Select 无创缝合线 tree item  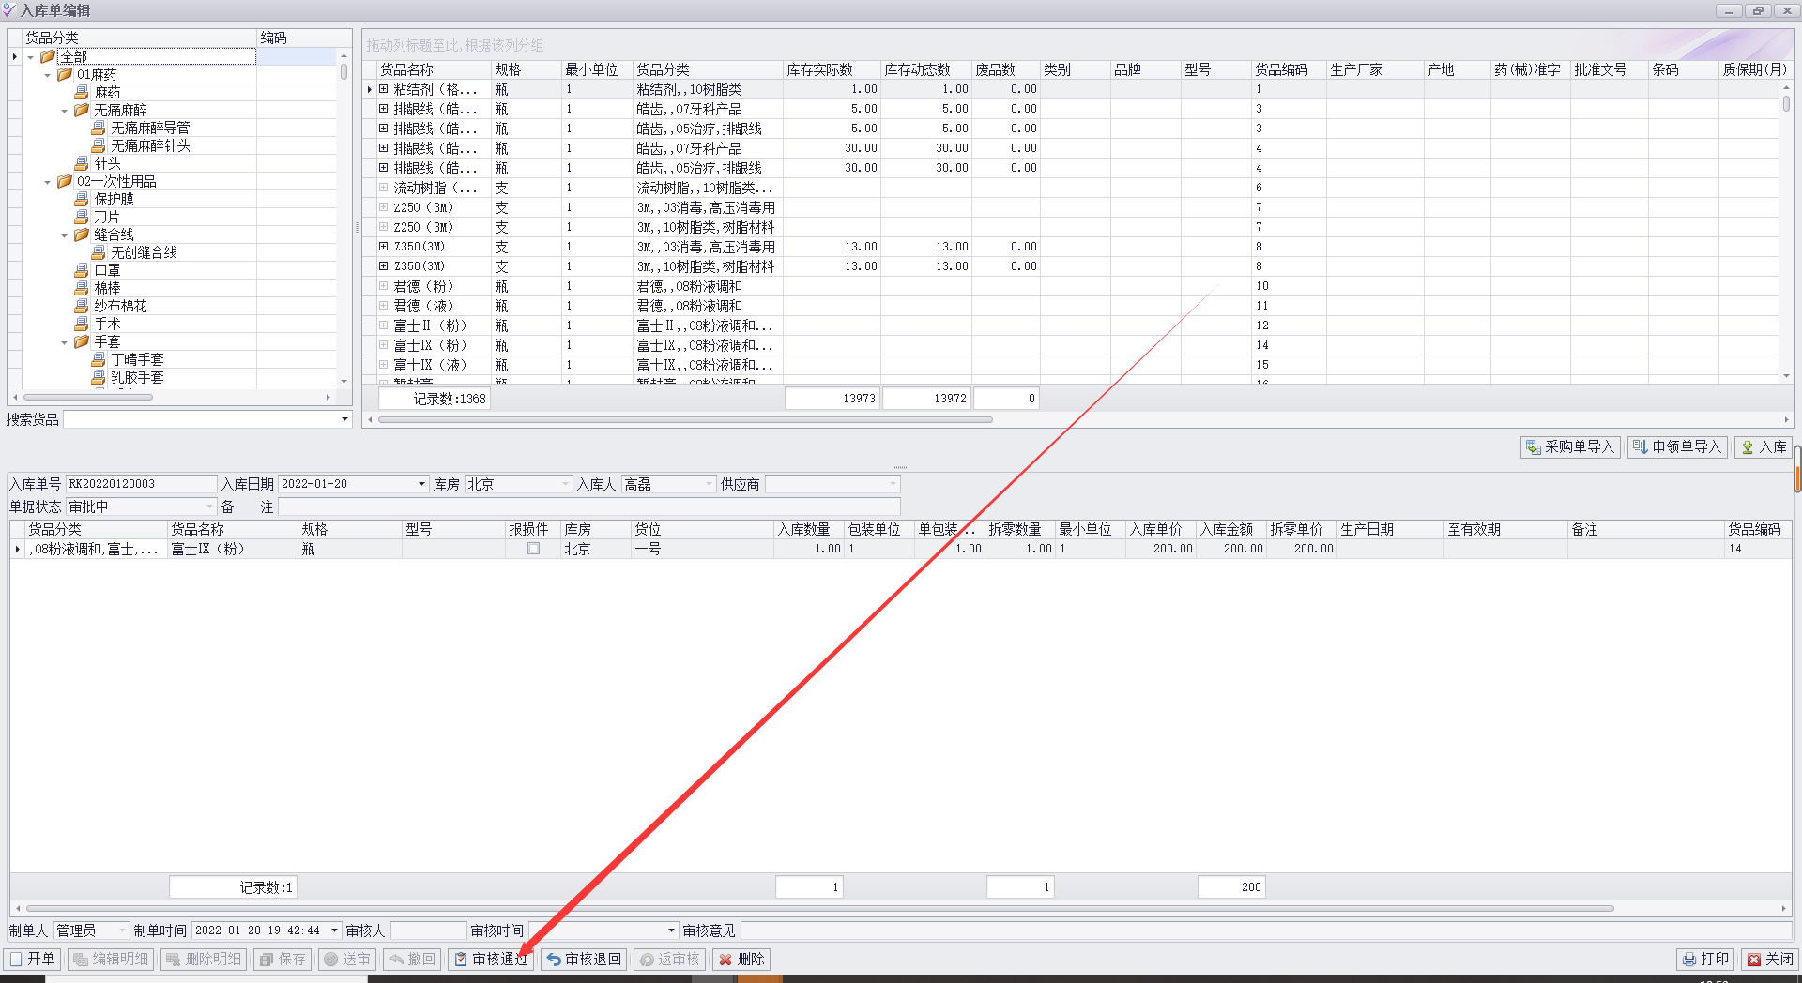(144, 252)
